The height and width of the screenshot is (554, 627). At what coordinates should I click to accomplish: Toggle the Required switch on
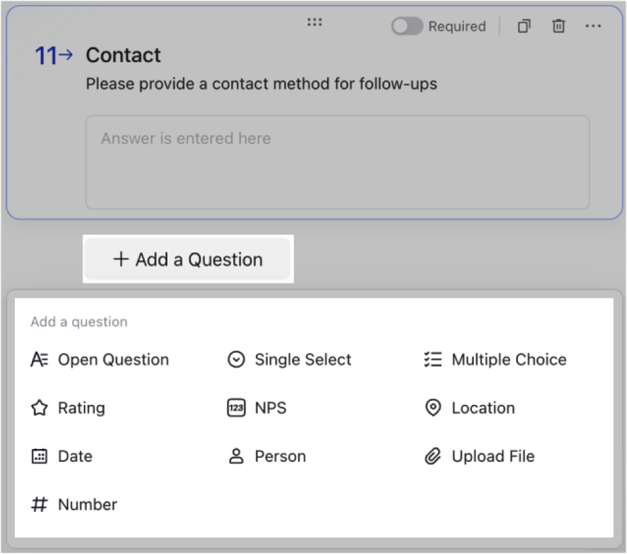tap(407, 26)
